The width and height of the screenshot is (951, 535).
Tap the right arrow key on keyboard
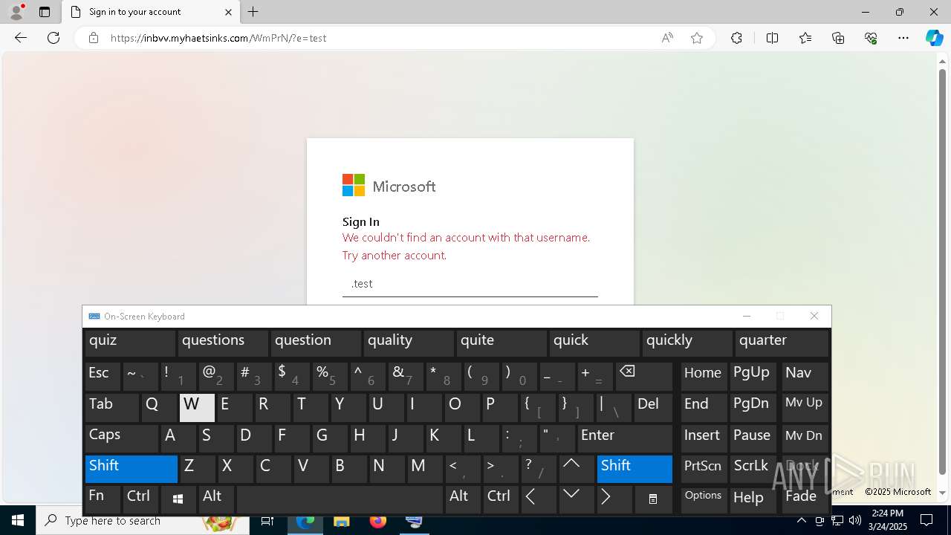click(x=614, y=499)
